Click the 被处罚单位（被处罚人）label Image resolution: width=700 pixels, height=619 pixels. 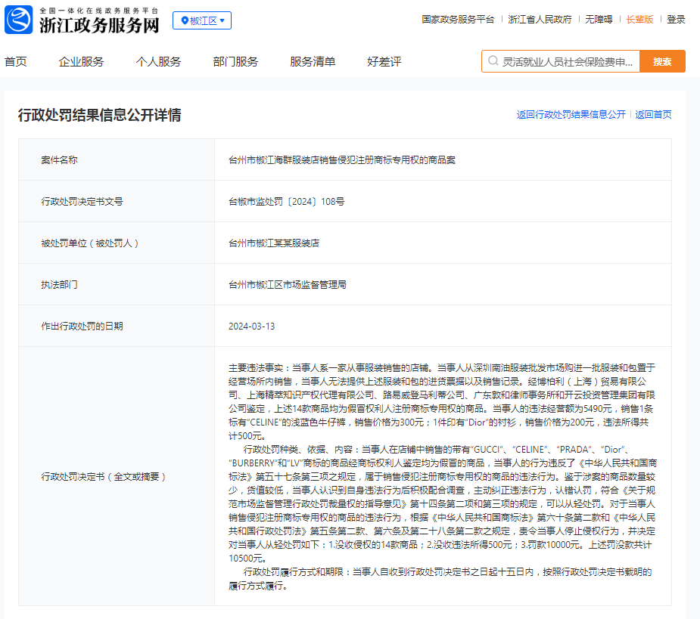[x=90, y=243]
